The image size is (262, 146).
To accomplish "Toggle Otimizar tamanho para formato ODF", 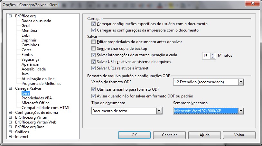I will 93,89.
